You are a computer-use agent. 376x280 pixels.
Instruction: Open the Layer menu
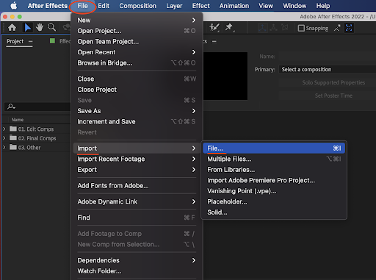pyautogui.click(x=174, y=6)
